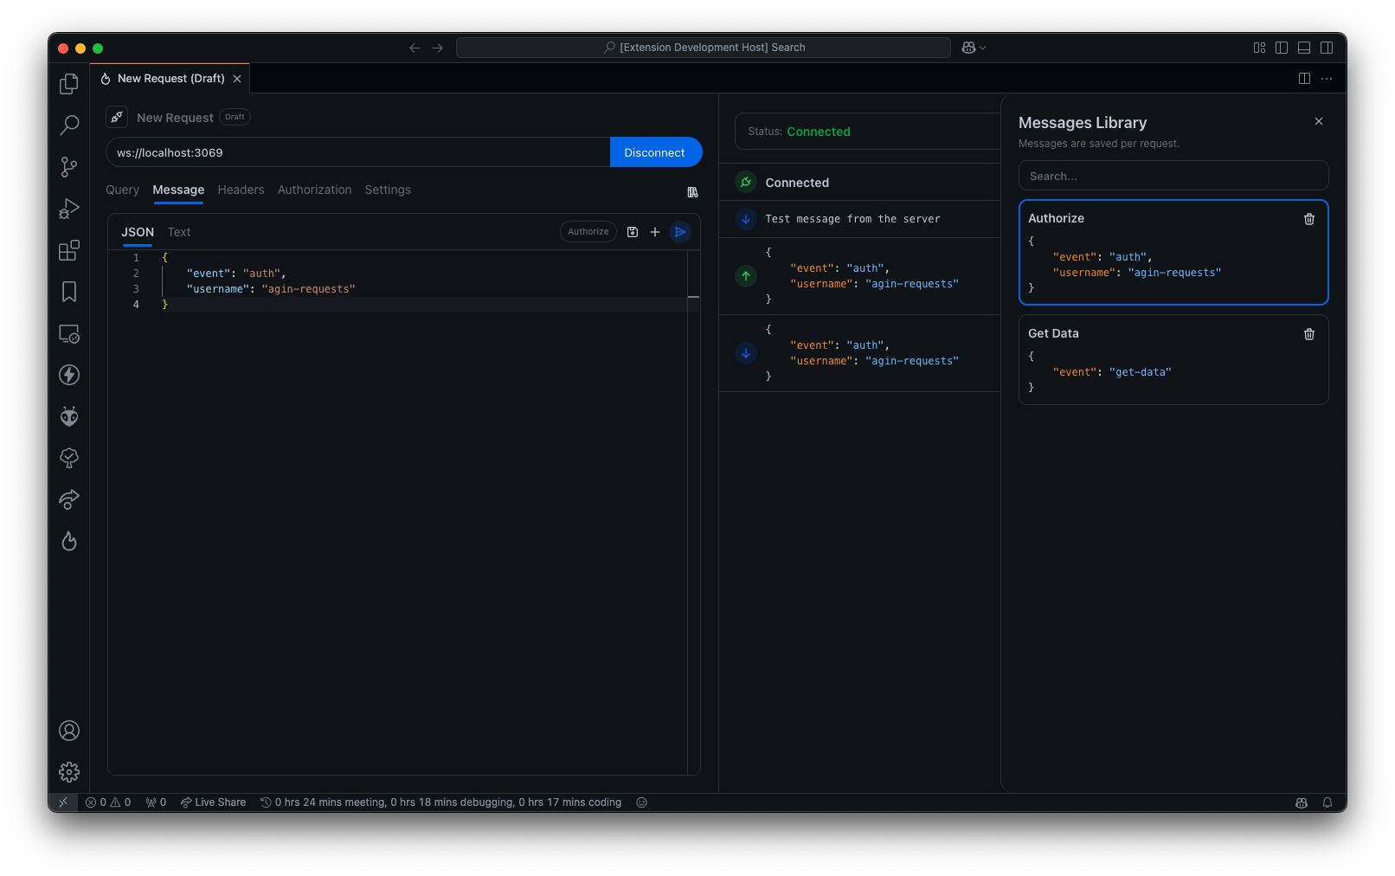Send the message with the arrow button
1395x876 pixels.
[681, 232]
